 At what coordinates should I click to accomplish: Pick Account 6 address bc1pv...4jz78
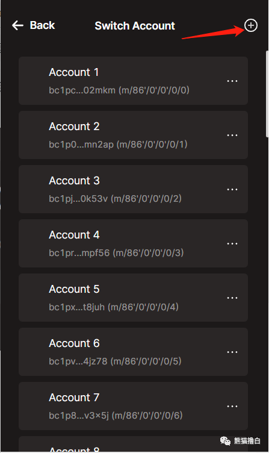click(134, 352)
